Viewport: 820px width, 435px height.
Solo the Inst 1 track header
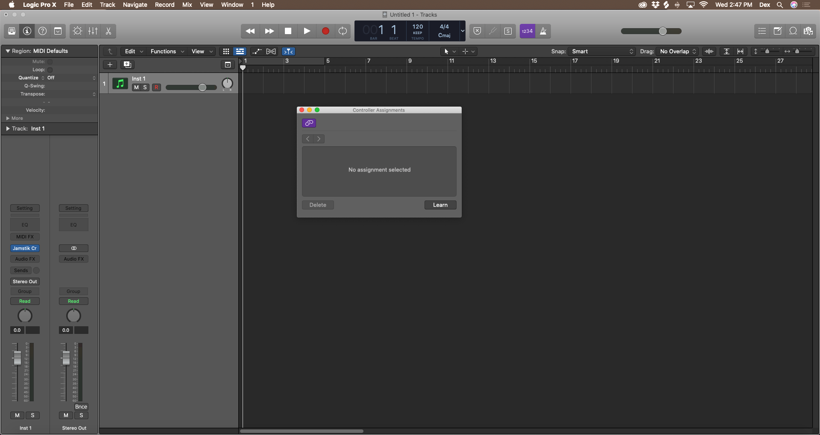pos(145,87)
